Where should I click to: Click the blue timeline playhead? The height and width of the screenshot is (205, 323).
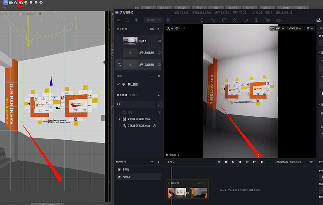click(x=171, y=186)
